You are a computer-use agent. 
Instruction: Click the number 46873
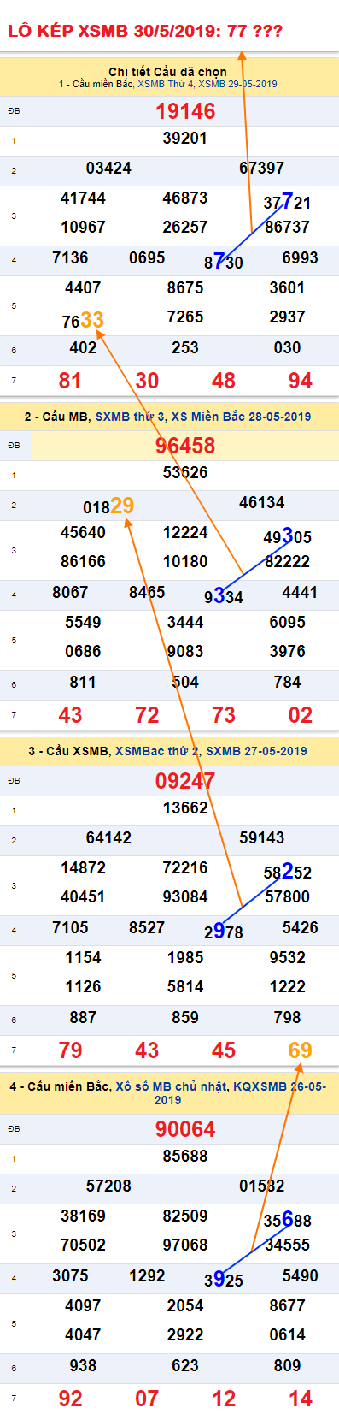pos(185,198)
